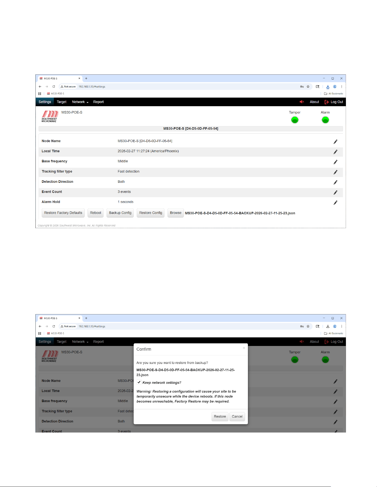This screenshot has height=487, width=377.
Task: Click the backup filename text in the Confirm dialog
Action: point(186,372)
